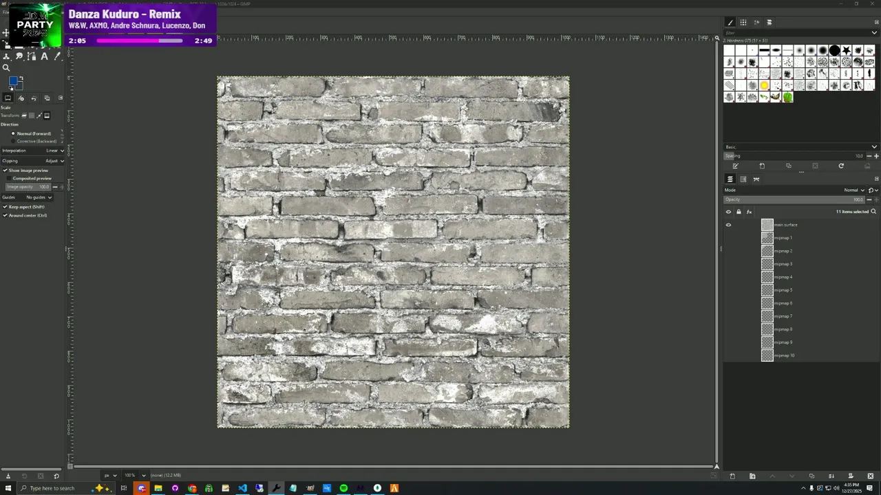The image size is (881, 495).
Task: Open the blue foreground color swatch
Action: click(x=13, y=81)
